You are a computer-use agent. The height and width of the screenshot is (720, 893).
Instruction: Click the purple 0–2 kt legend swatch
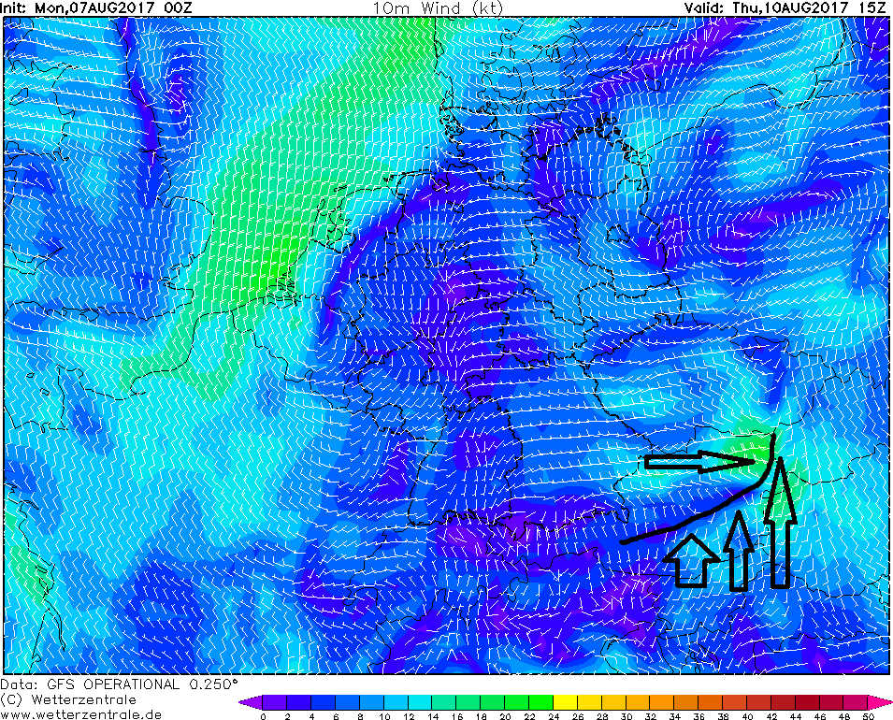click(x=275, y=702)
